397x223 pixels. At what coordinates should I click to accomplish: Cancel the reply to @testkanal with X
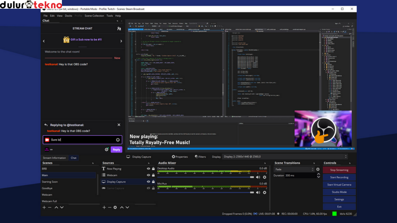pos(119,125)
